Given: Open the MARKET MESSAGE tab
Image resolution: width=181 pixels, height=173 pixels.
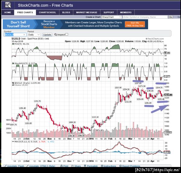Looking at the screenshot, I should point(87,12).
